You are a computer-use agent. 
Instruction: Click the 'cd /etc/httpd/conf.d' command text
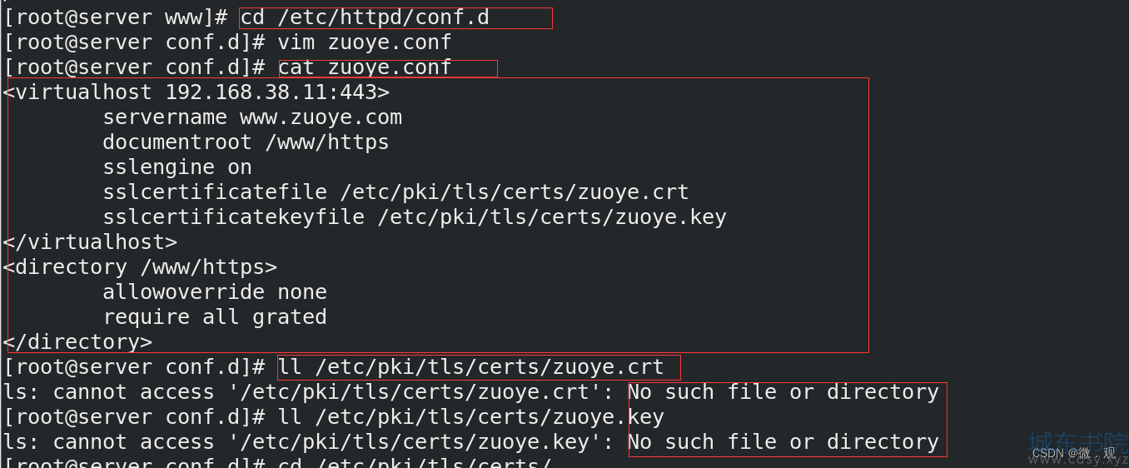click(365, 17)
